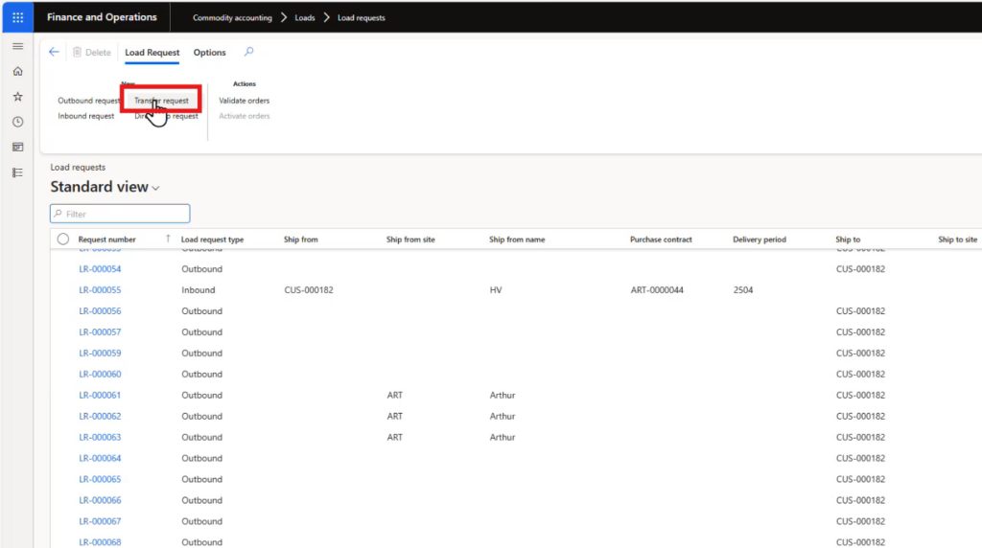Image resolution: width=982 pixels, height=548 pixels.
Task: Open the Load Request tab
Action: (152, 53)
